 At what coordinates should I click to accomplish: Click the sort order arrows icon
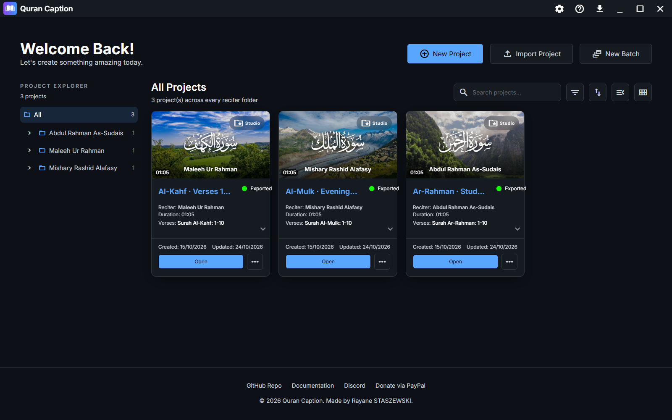[598, 92]
